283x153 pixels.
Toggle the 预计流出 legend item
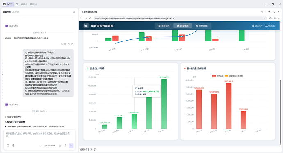(x=218, y=76)
